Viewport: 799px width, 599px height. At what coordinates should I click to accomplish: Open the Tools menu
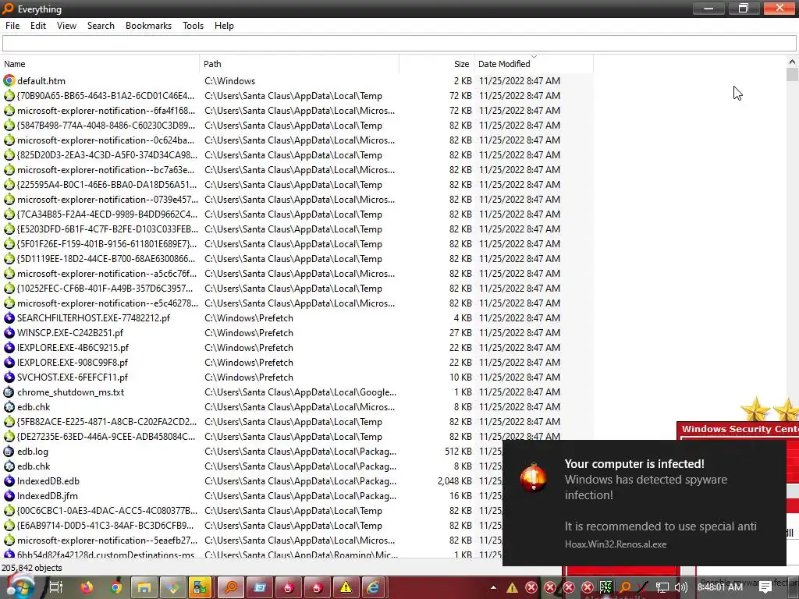tap(194, 26)
